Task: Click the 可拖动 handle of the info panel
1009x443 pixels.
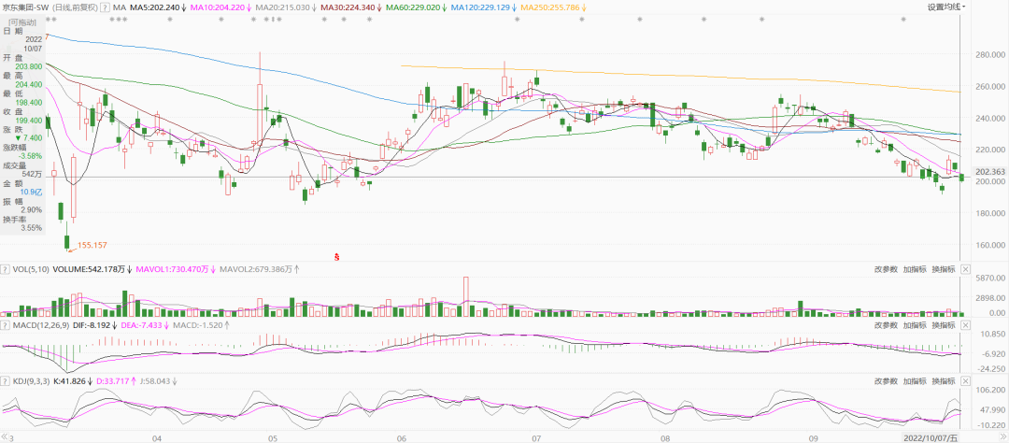Action: 23,21
